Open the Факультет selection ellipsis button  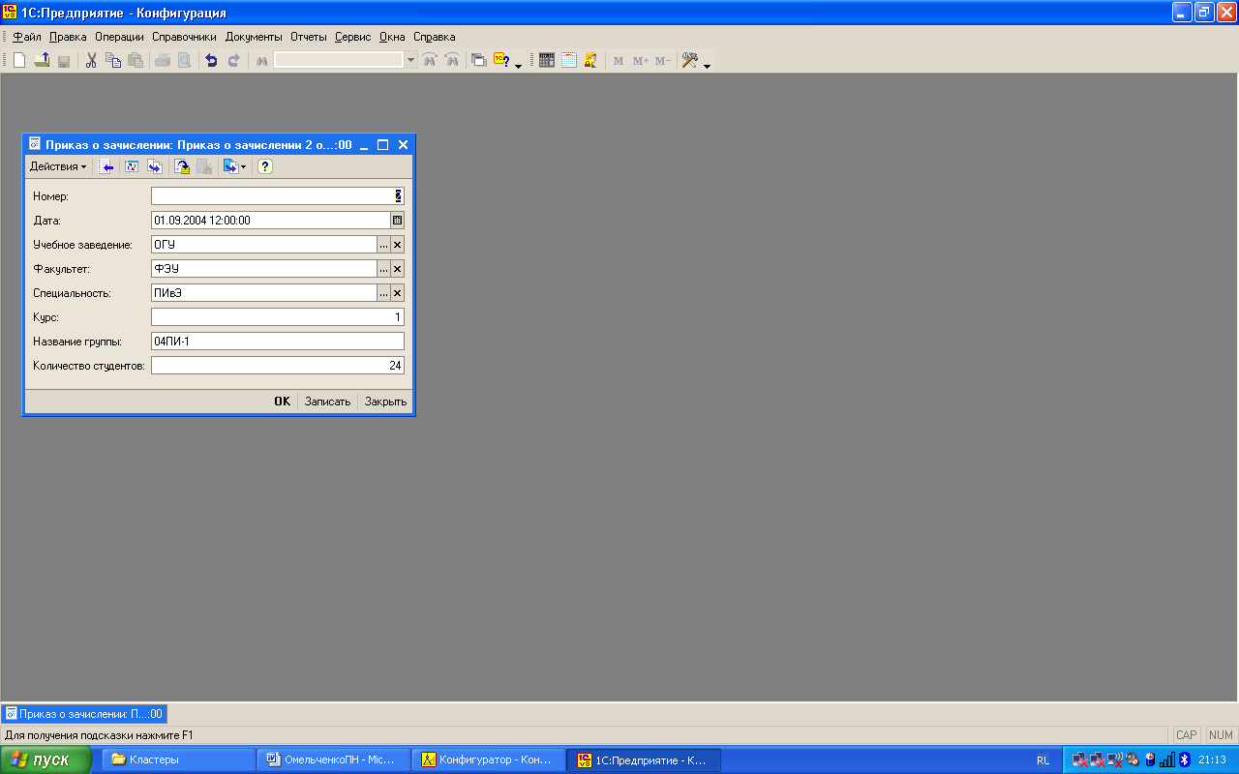click(383, 269)
